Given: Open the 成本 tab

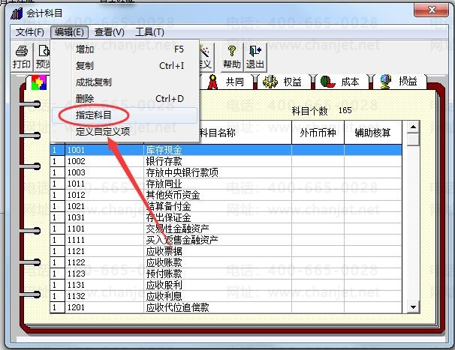Looking at the screenshot, I should (x=340, y=82).
